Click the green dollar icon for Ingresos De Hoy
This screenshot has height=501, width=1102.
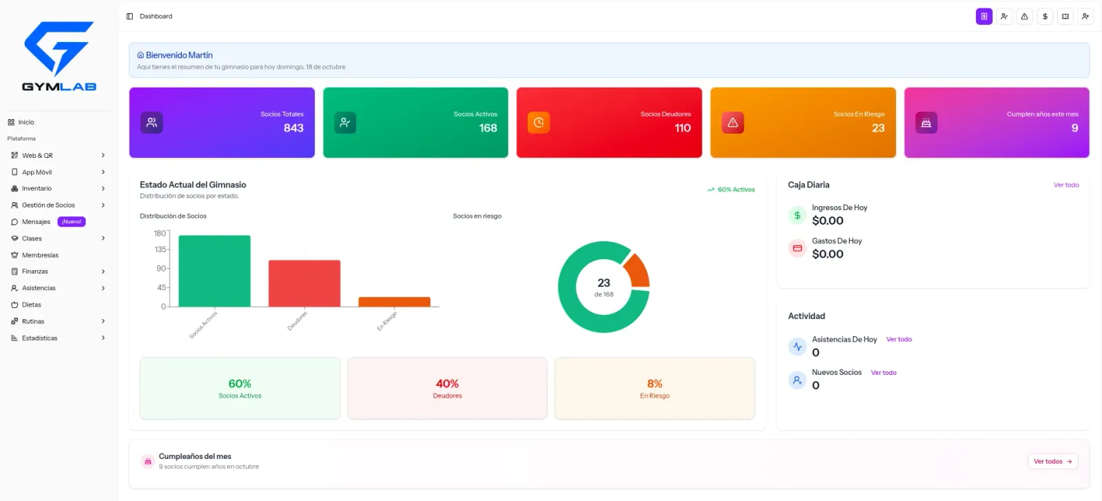(798, 215)
